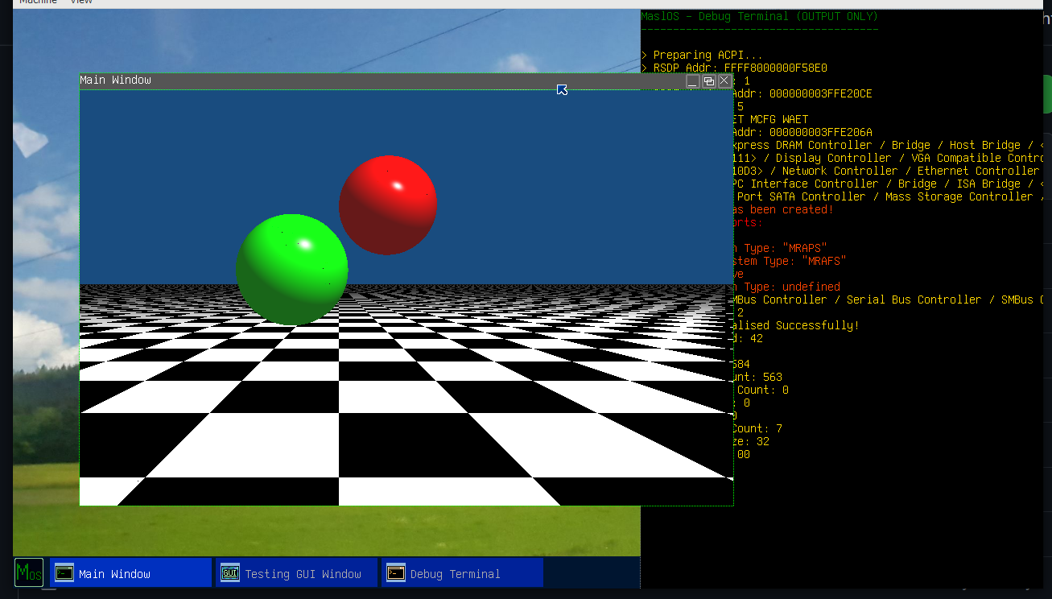
Task: Click the Debug Terminal console icon in taskbar
Action: (x=395, y=572)
